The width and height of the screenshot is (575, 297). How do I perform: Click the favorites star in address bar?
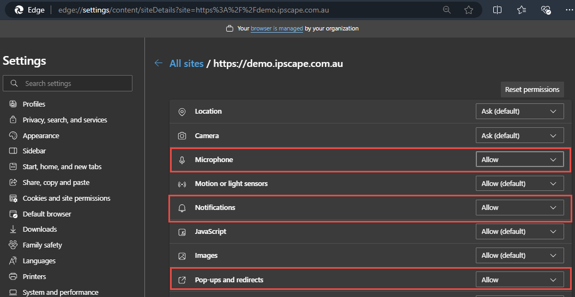pyautogui.click(x=469, y=10)
